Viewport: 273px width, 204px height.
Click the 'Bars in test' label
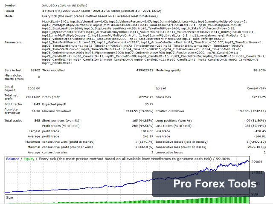(13, 70)
